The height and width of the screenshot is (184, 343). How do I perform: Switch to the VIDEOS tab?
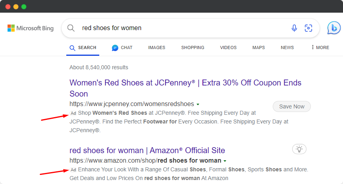pyautogui.click(x=228, y=47)
